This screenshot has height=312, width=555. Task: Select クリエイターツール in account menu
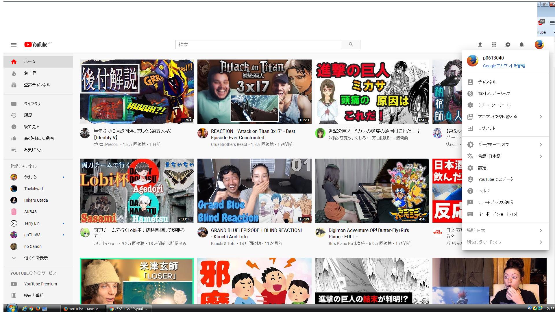[505, 105]
